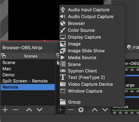Click the stacked images icon for Slide Show
The width and height of the screenshot is (139, 122).
pyautogui.click(x=63, y=51)
